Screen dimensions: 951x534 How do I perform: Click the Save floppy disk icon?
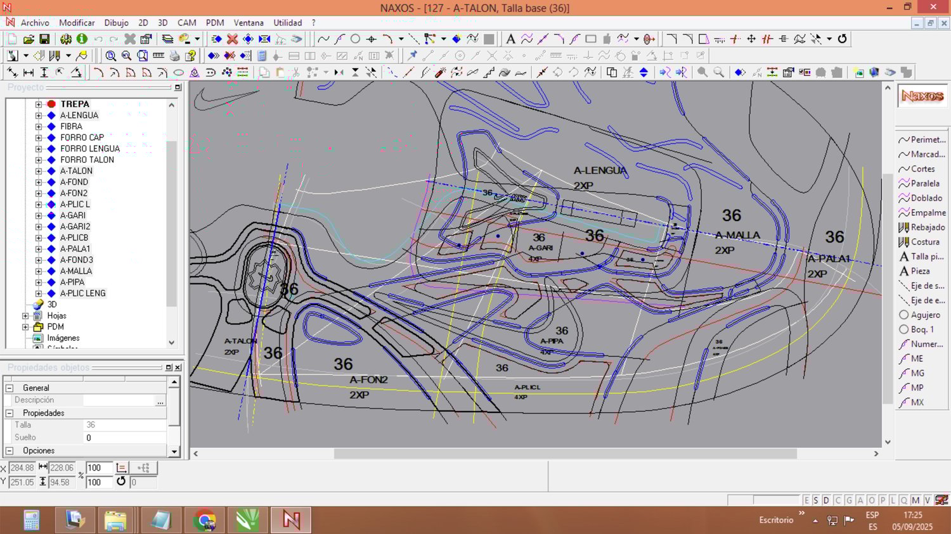click(44, 39)
